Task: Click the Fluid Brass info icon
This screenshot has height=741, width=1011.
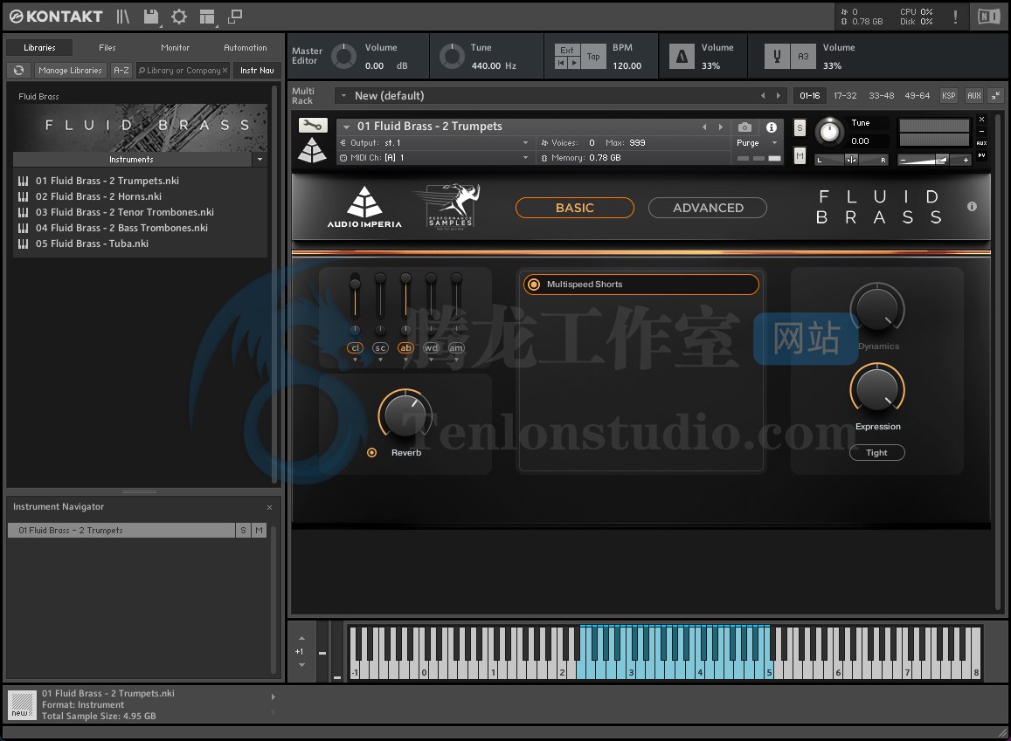Action: coord(972,207)
